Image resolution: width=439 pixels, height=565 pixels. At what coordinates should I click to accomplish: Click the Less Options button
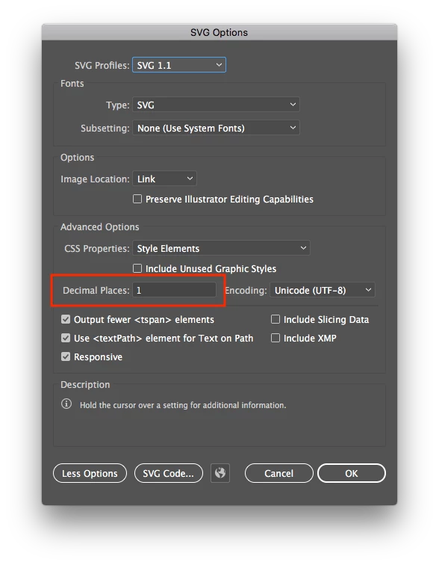coord(90,473)
